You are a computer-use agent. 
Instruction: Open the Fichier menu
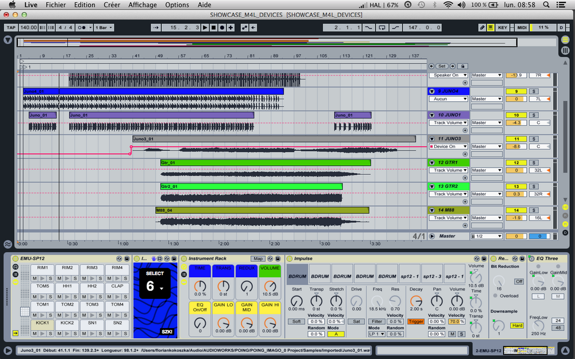[55, 5]
